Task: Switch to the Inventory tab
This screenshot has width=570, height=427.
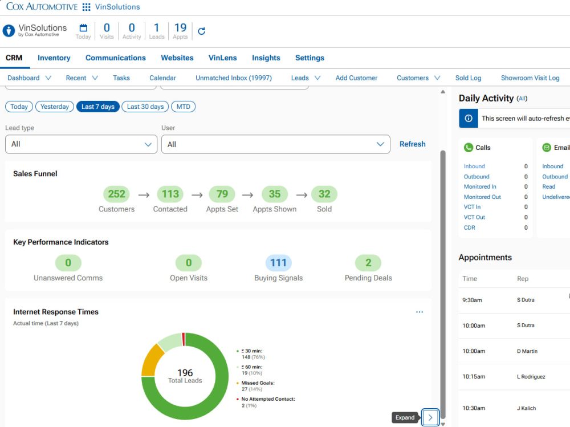Action: point(54,58)
